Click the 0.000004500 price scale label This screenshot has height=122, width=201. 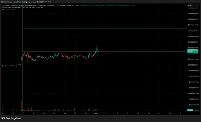point(193,19)
